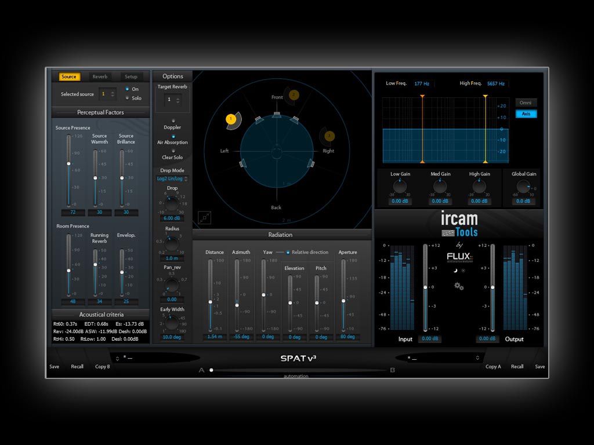Activate Clear Solo
The height and width of the screenshot is (445, 594).
tap(173, 151)
